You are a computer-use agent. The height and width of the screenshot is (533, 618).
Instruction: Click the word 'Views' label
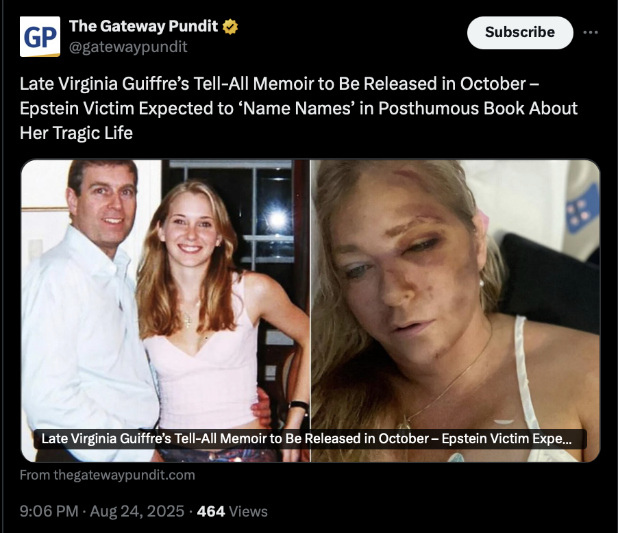coord(248,511)
